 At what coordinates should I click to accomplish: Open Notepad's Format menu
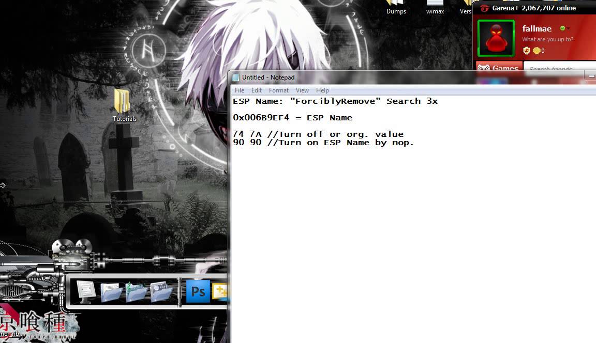(x=279, y=90)
